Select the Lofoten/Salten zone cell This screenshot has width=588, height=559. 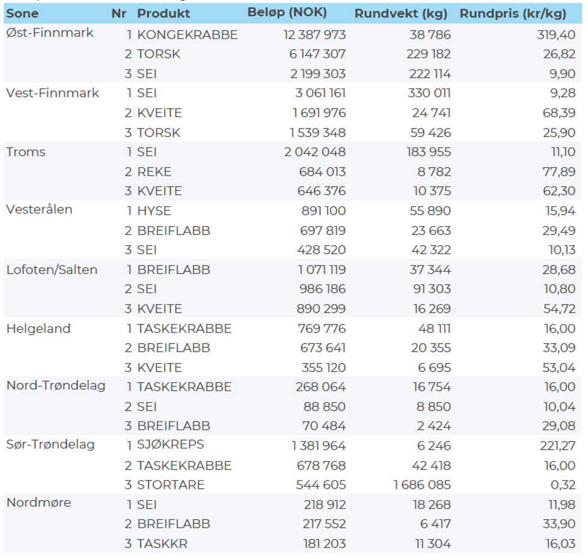52,269
